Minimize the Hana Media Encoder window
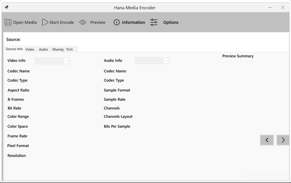Image resolution: width=291 pixels, height=183 pixels. tap(270, 8)
